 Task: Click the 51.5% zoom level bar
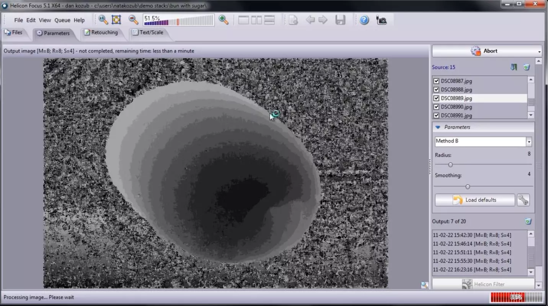[x=179, y=20]
